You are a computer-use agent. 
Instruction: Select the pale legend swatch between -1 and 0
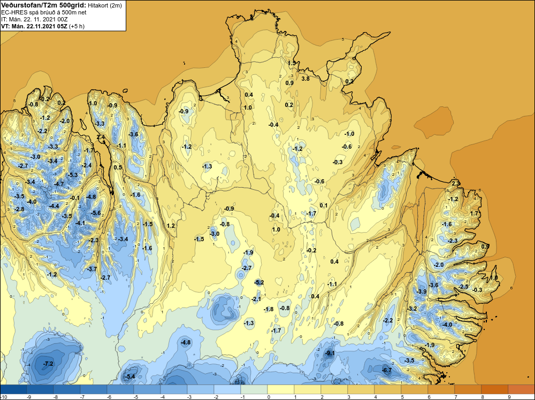(x=254, y=389)
